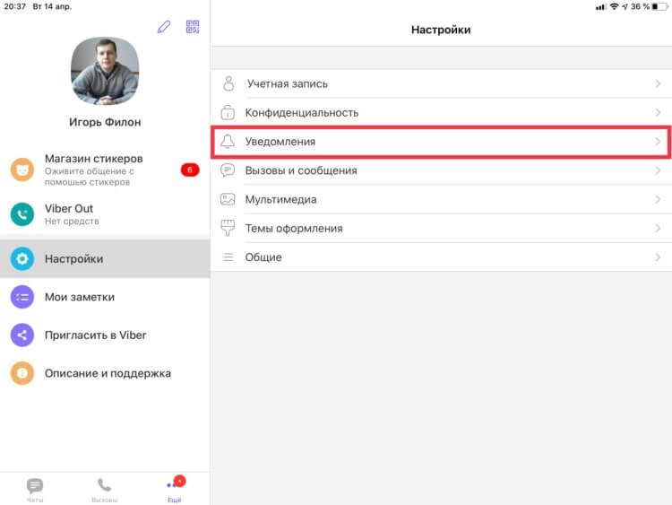Click the Общие list icon

tap(228, 257)
